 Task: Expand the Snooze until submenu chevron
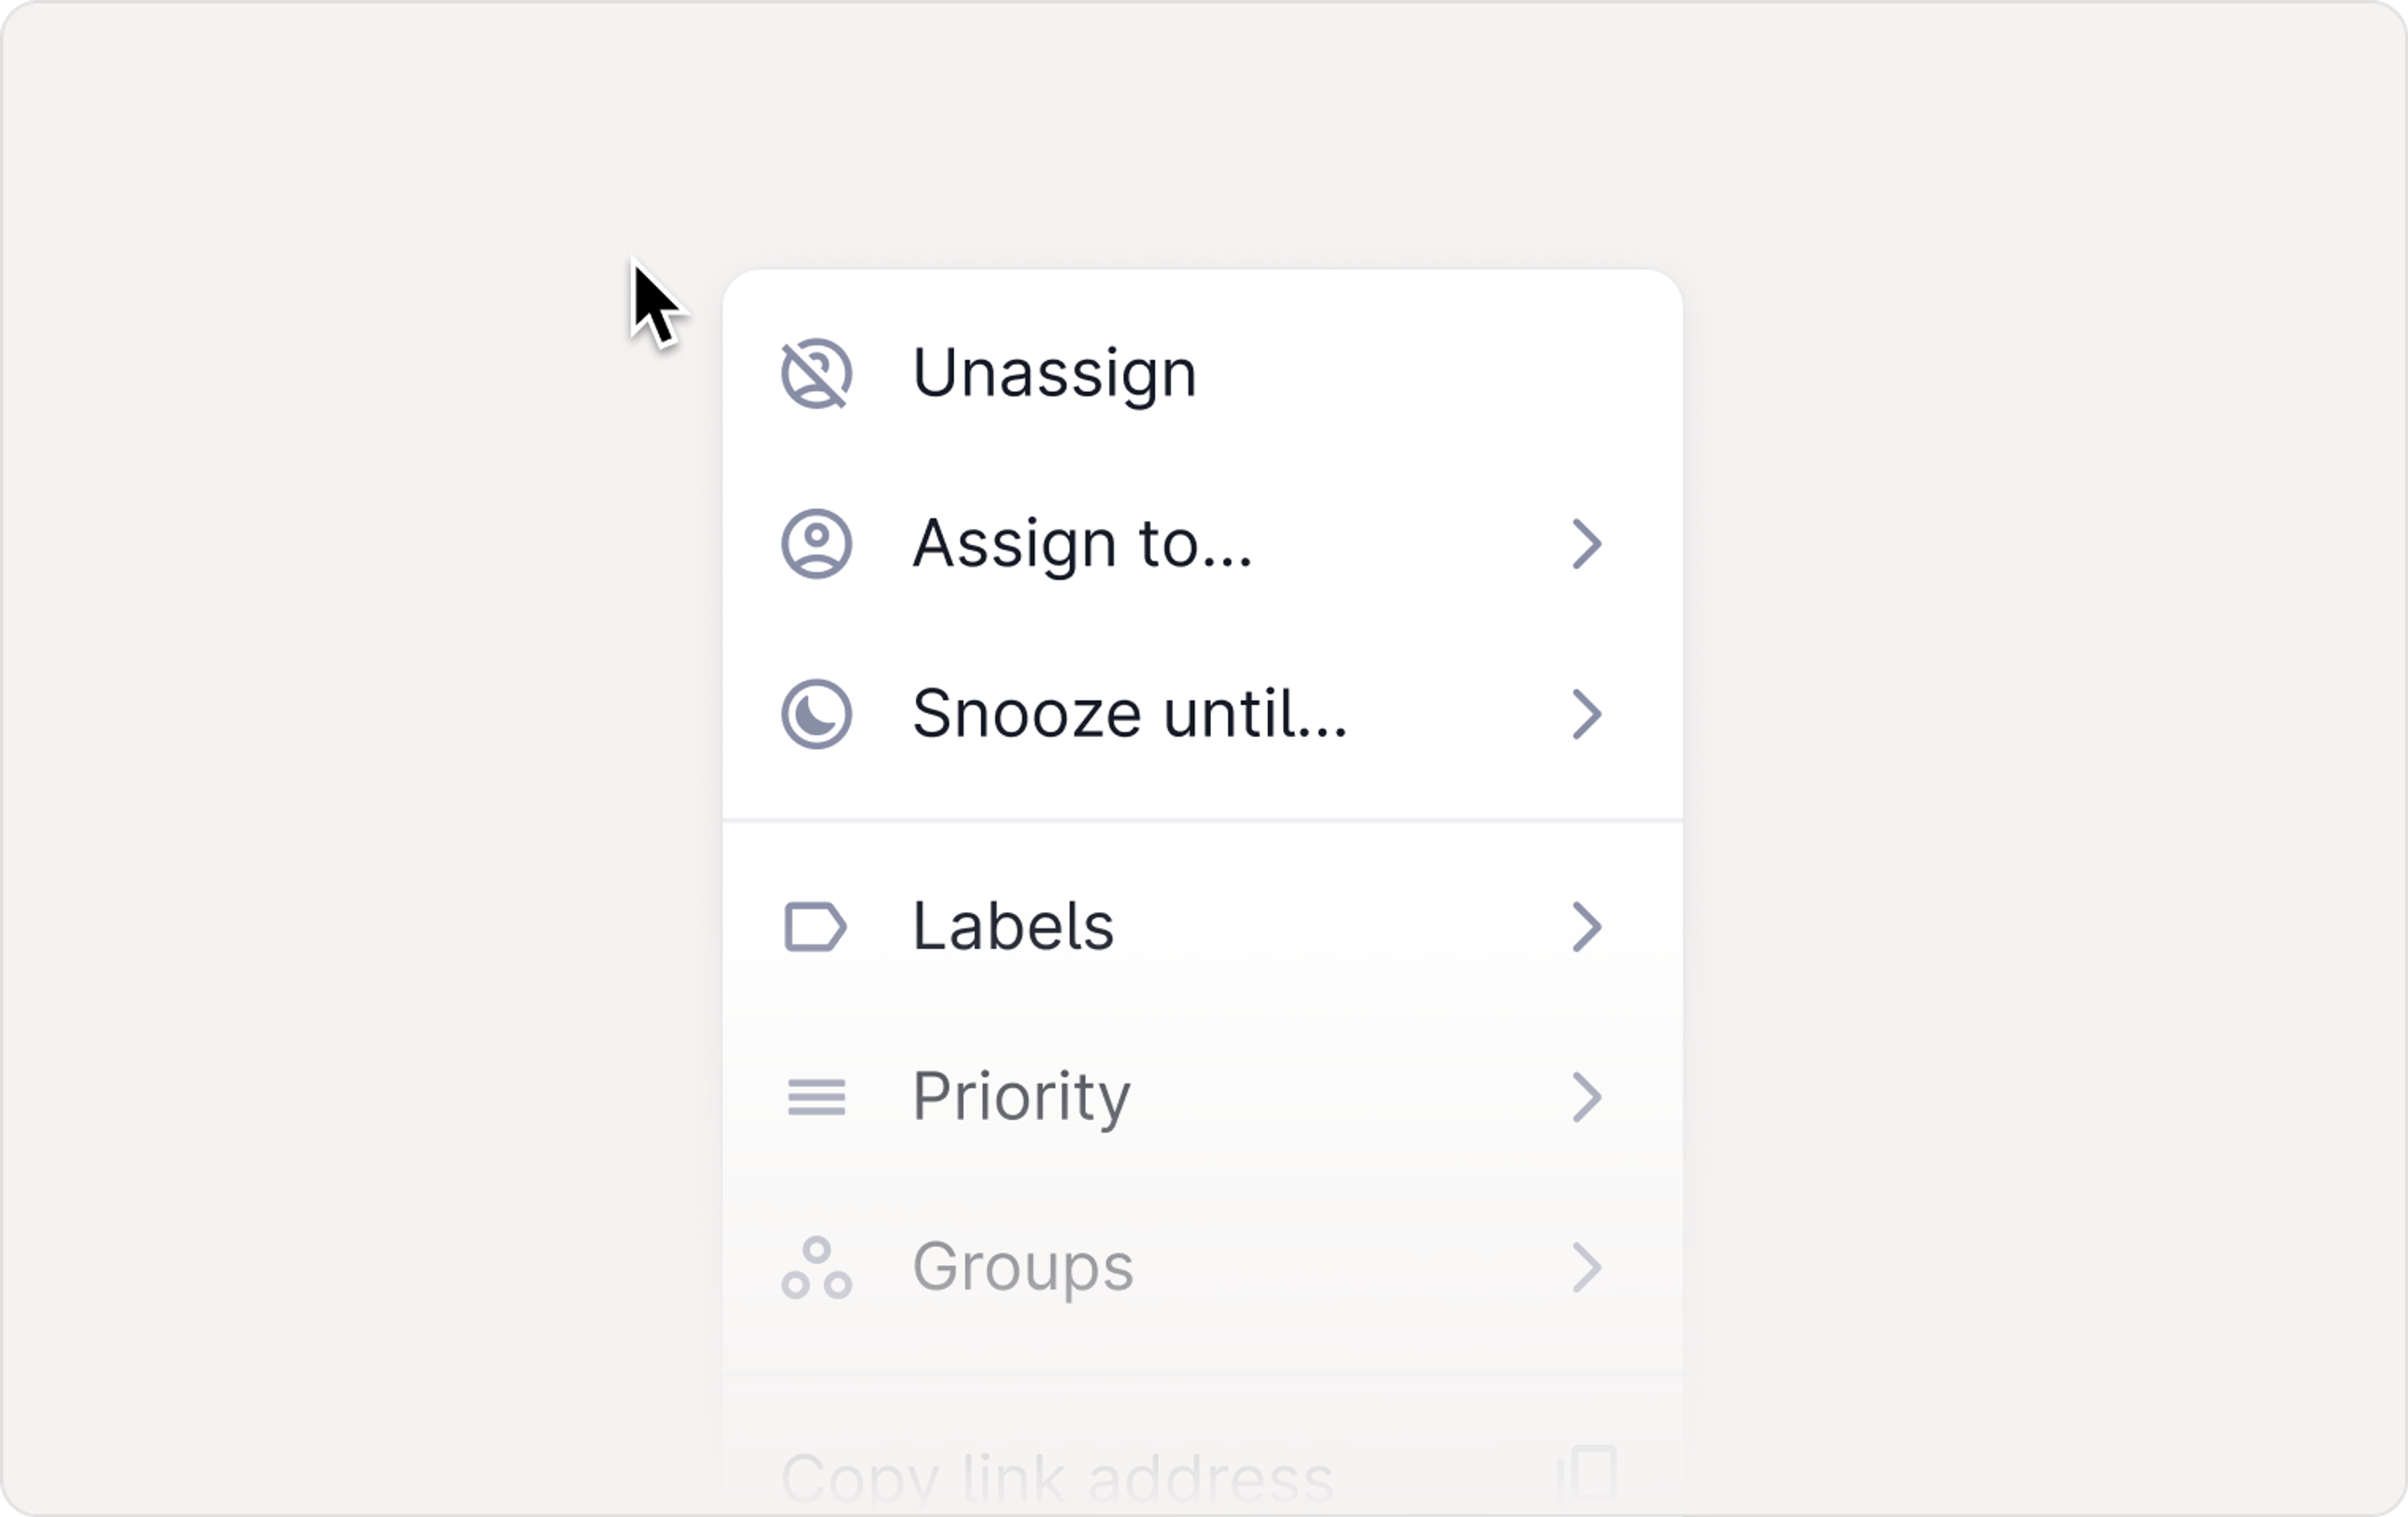1589,713
